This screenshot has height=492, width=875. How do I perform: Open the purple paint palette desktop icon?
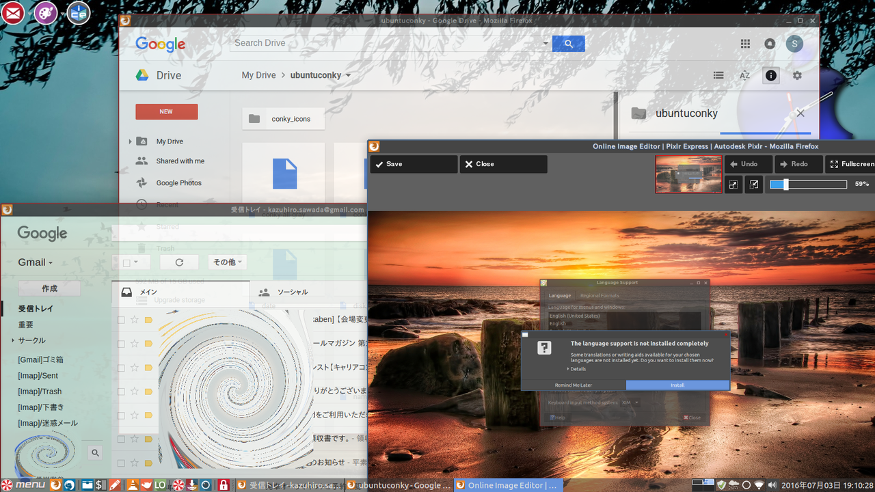[x=46, y=12]
